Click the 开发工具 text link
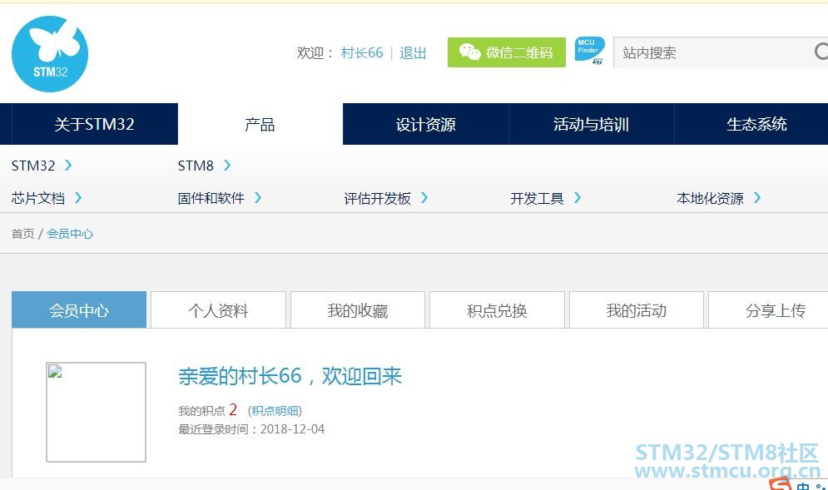 537,198
